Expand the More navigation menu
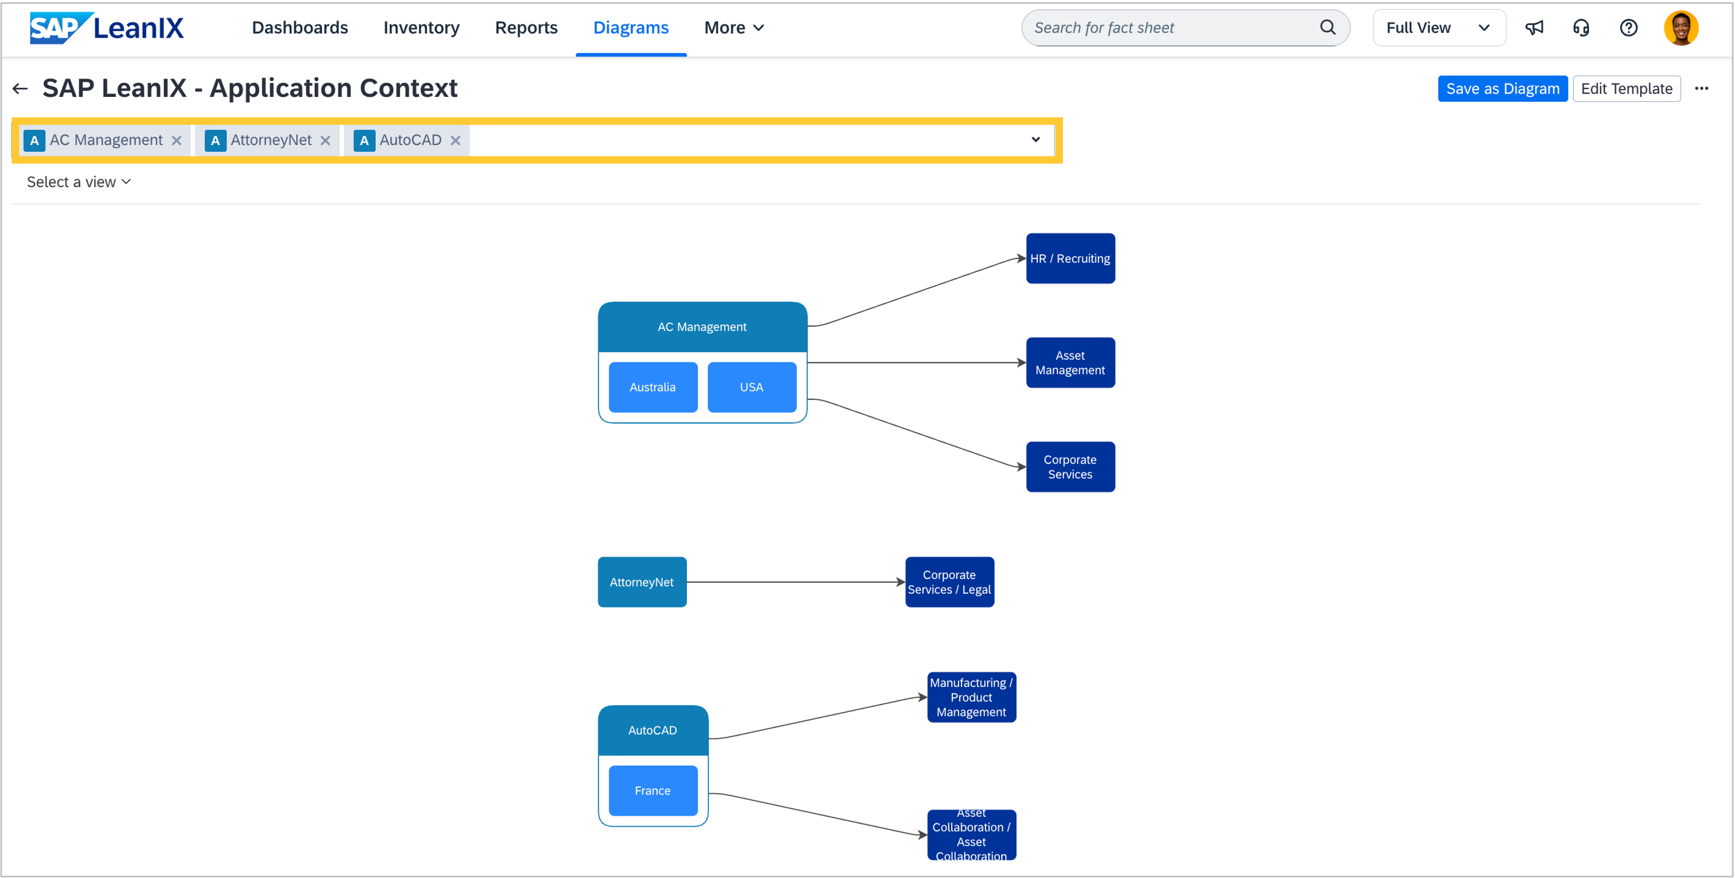This screenshot has height=878, width=1735. 733,28
